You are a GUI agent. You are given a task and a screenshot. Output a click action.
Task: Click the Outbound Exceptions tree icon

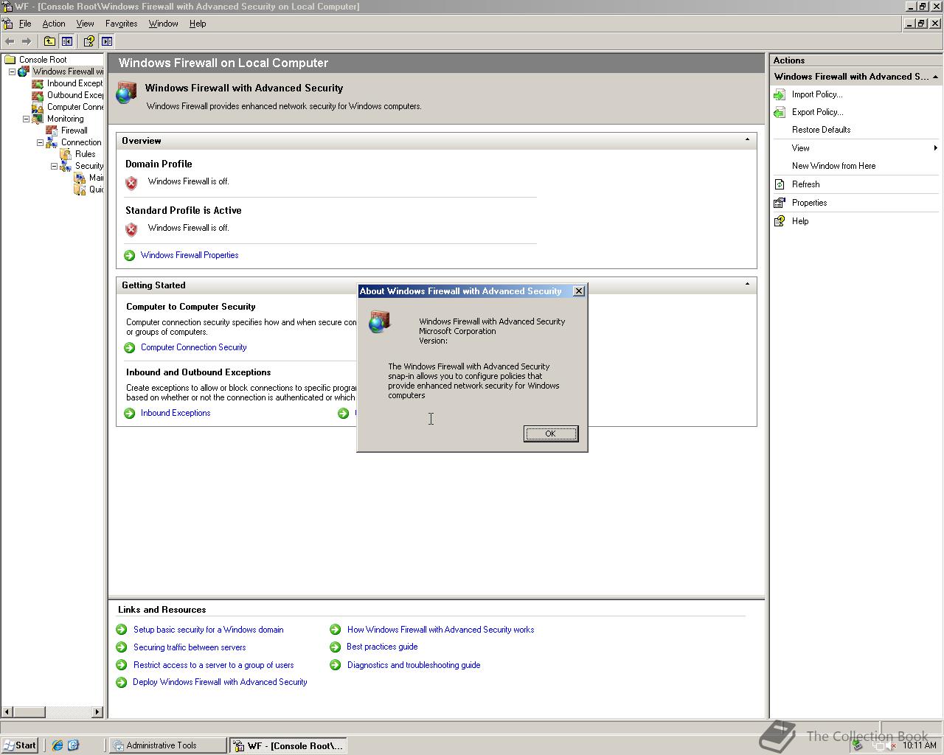coord(38,95)
